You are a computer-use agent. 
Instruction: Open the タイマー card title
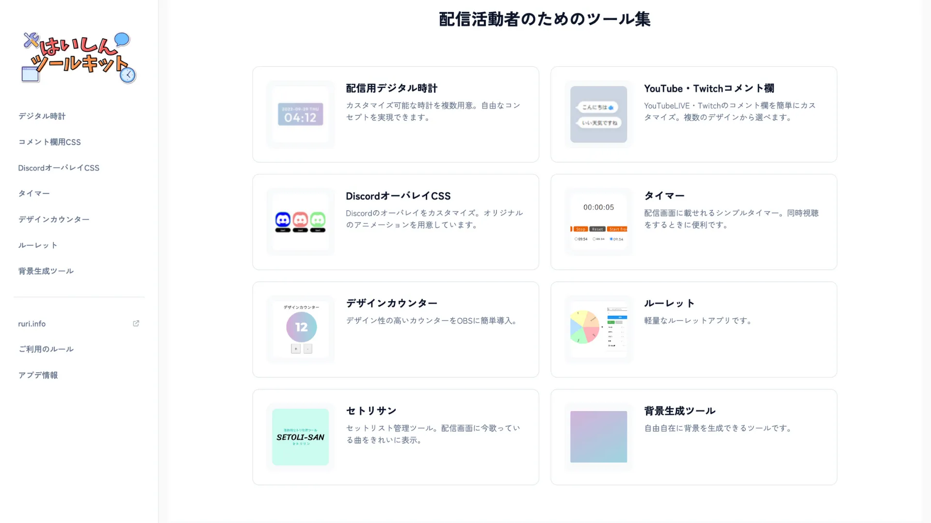coord(664,196)
